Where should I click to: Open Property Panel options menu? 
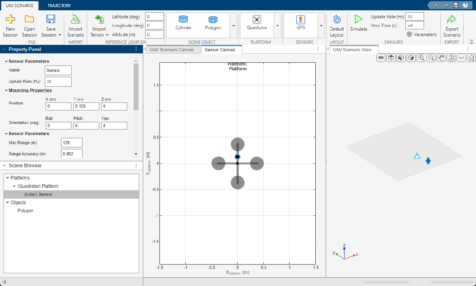tap(136, 49)
